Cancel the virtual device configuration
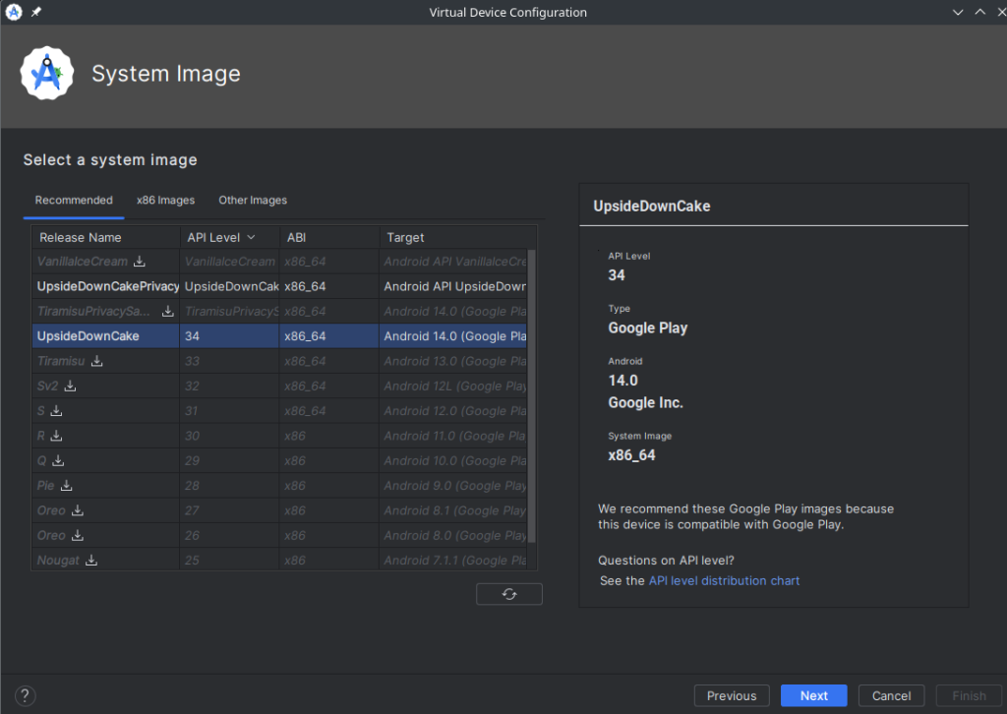1007x714 pixels. tap(891, 695)
